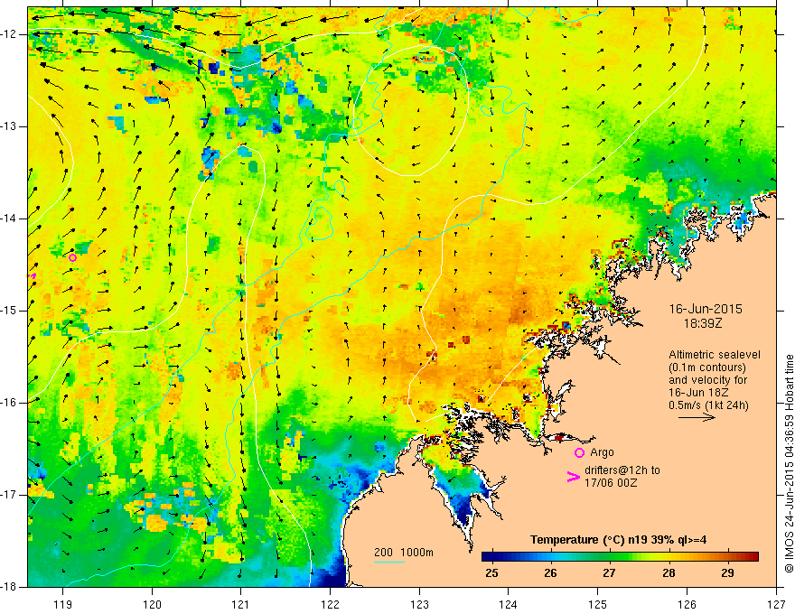
Task: Click the Argo float marker near 119°E
Action: [x=72, y=258]
